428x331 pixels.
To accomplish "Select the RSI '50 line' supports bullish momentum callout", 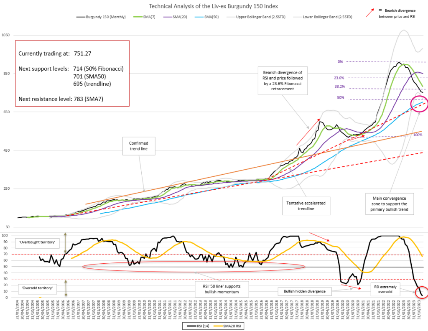I will pos(222,289).
